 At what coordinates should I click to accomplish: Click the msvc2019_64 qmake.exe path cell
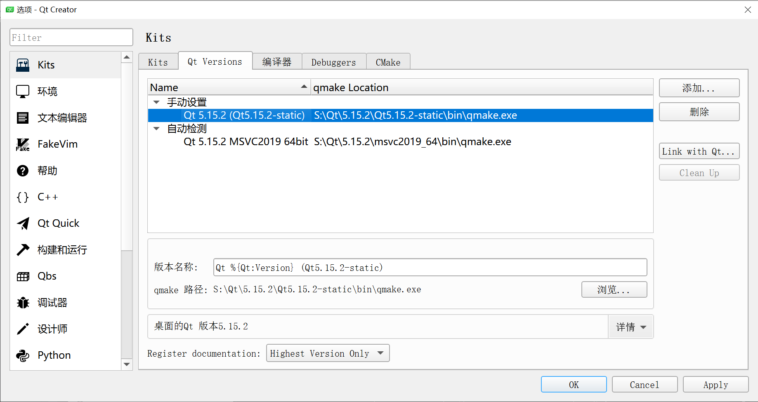[x=413, y=142]
